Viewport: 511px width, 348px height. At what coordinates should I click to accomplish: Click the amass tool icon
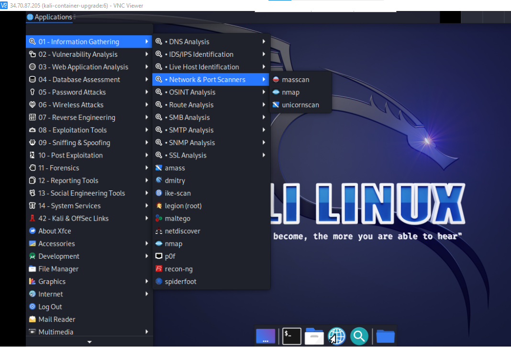click(159, 168)
